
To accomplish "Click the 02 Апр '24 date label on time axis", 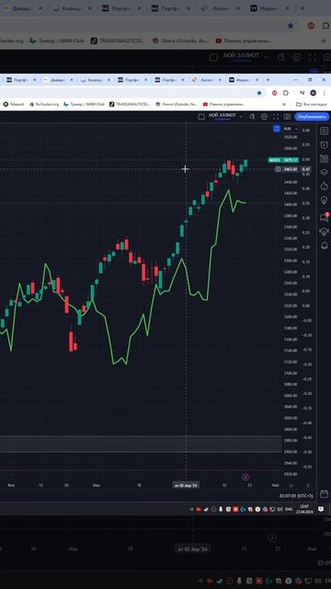I will point(186,485).
